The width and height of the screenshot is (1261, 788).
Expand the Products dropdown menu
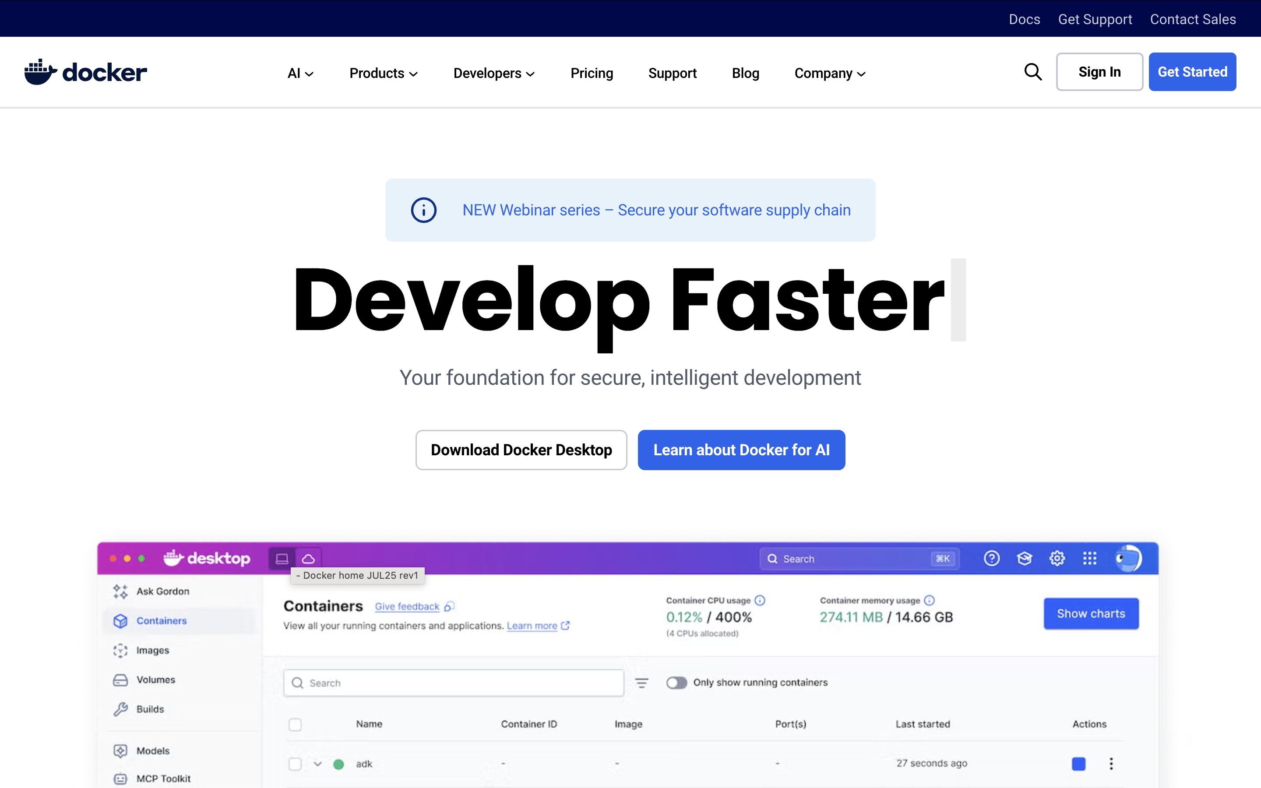(x=384, y=74)
